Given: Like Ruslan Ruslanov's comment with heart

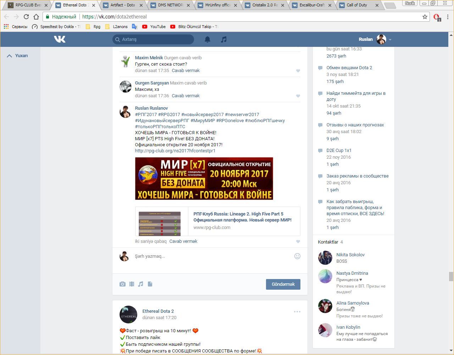Looking at the screenshot, I should [x=298, y=241].
